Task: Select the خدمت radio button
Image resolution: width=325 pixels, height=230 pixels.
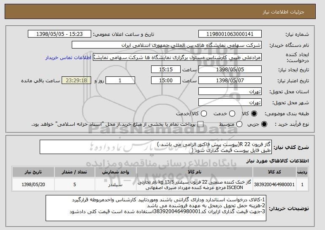Action: click(x=232, y=114)
